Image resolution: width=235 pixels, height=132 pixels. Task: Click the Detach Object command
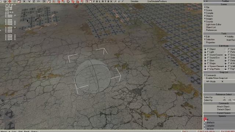click(x=224, y=109)
